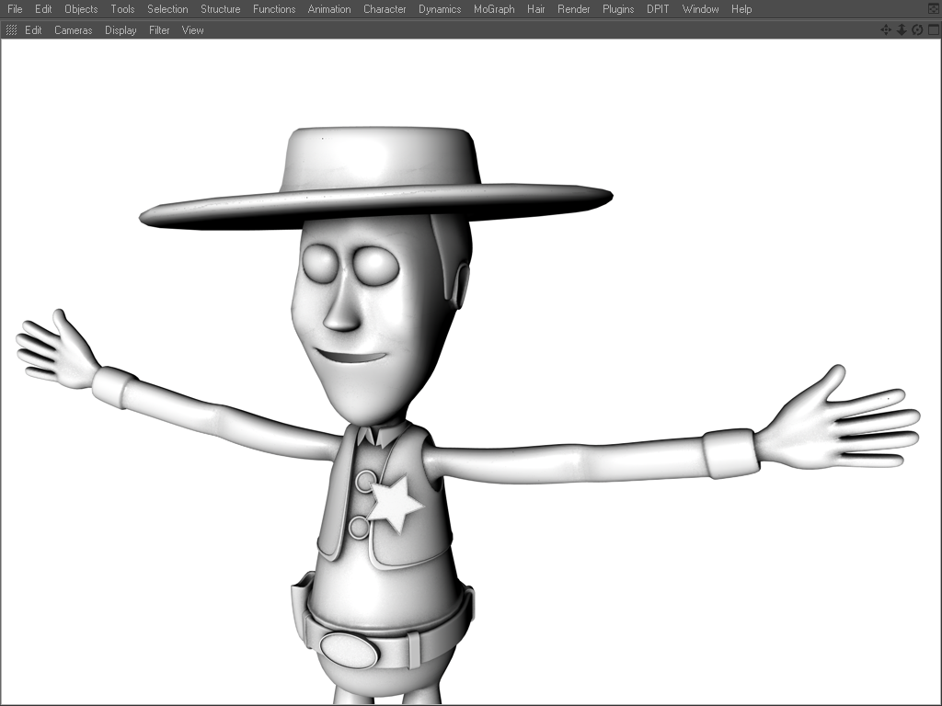The image size is (942, 706).
Task: Click the zoom camera arrow icon
Action: (902, 30)
